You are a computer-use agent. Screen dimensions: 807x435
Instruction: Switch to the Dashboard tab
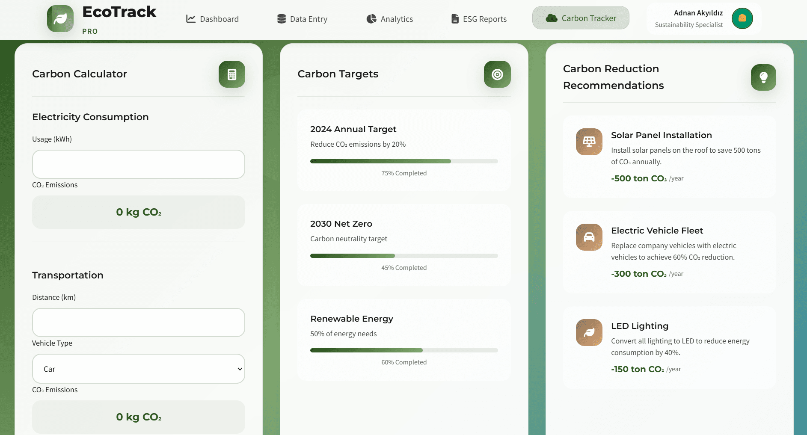[212, 19]
